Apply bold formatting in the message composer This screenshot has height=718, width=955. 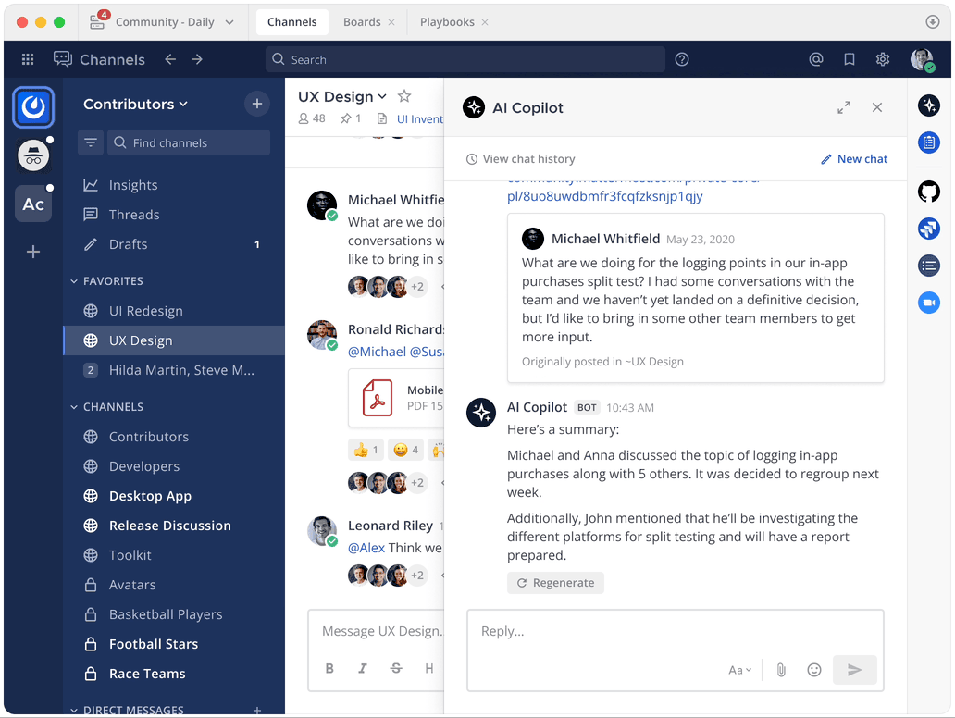click(x=329, y=667)
